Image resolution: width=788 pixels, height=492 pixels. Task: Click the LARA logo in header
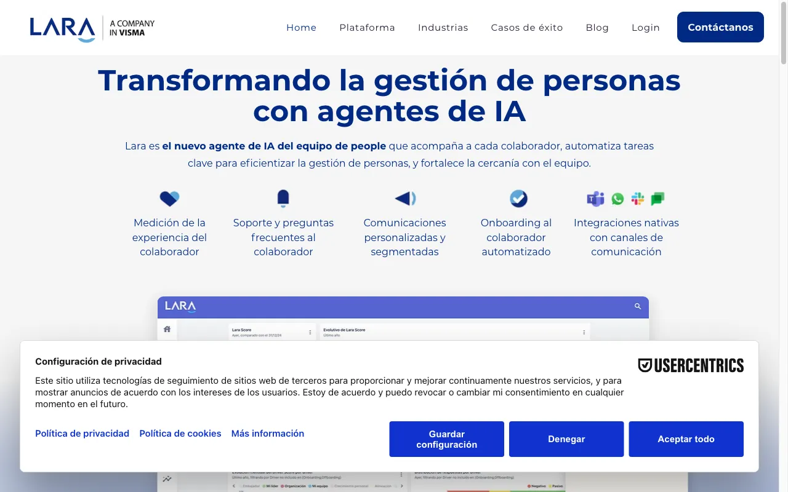click(x=62, y=28)
